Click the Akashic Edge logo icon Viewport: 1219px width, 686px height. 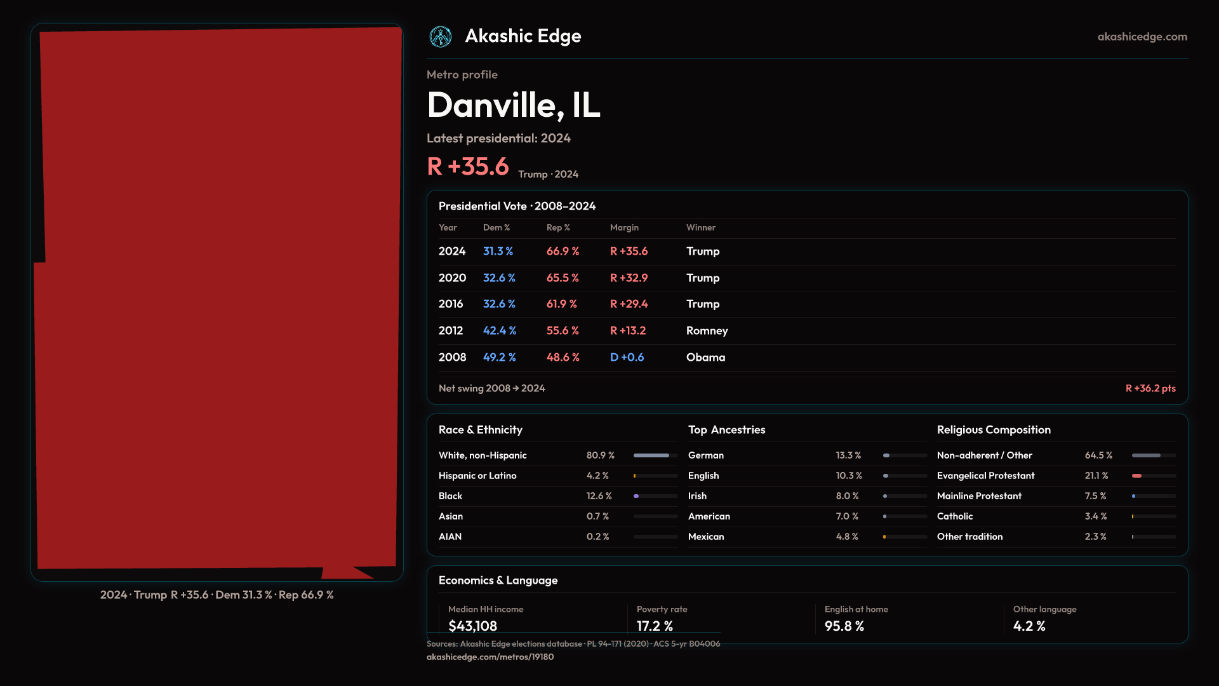440,37
